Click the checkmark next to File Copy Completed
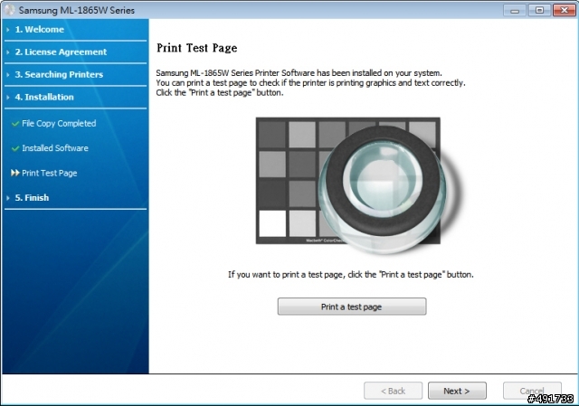 [x=15, y=124]
